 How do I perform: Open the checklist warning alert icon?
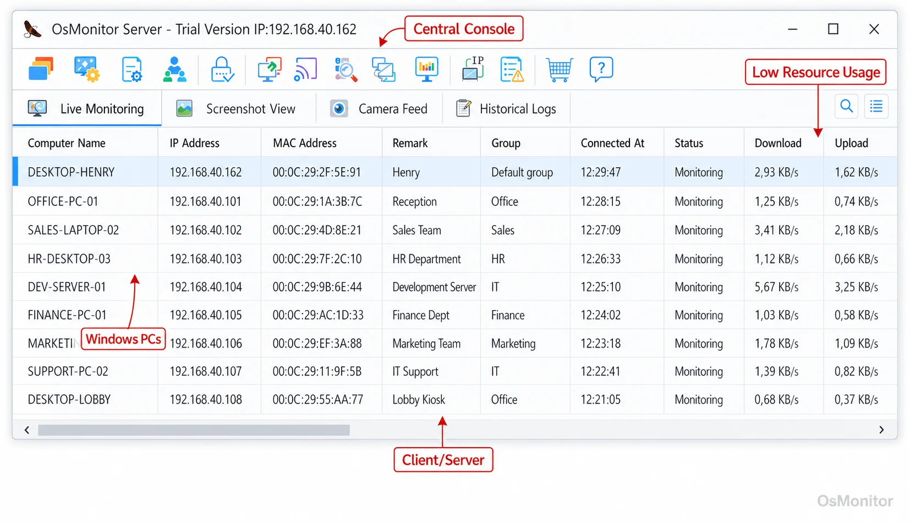(x=512, y=69)
